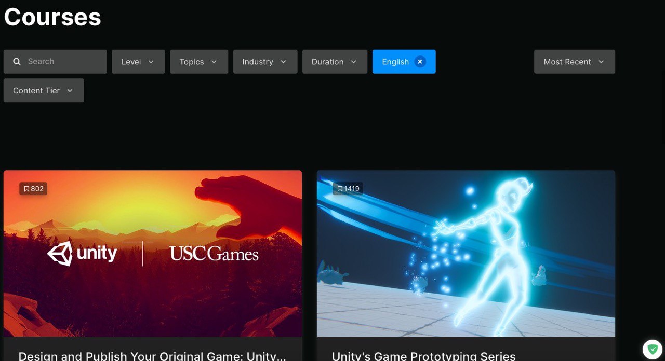The width and height of the screenshot is (665, 361).
Task: Bookmark the Unity USC Games course (802)
Action: point(33,189)
